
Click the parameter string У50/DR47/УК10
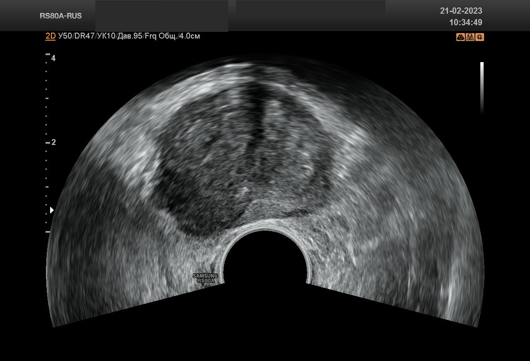[87, 36]
